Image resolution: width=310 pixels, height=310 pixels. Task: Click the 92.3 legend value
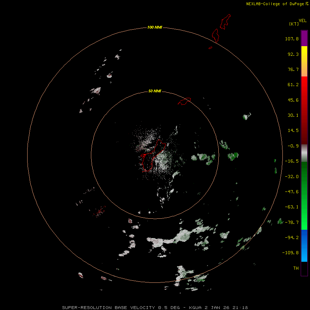click(293, 54)
